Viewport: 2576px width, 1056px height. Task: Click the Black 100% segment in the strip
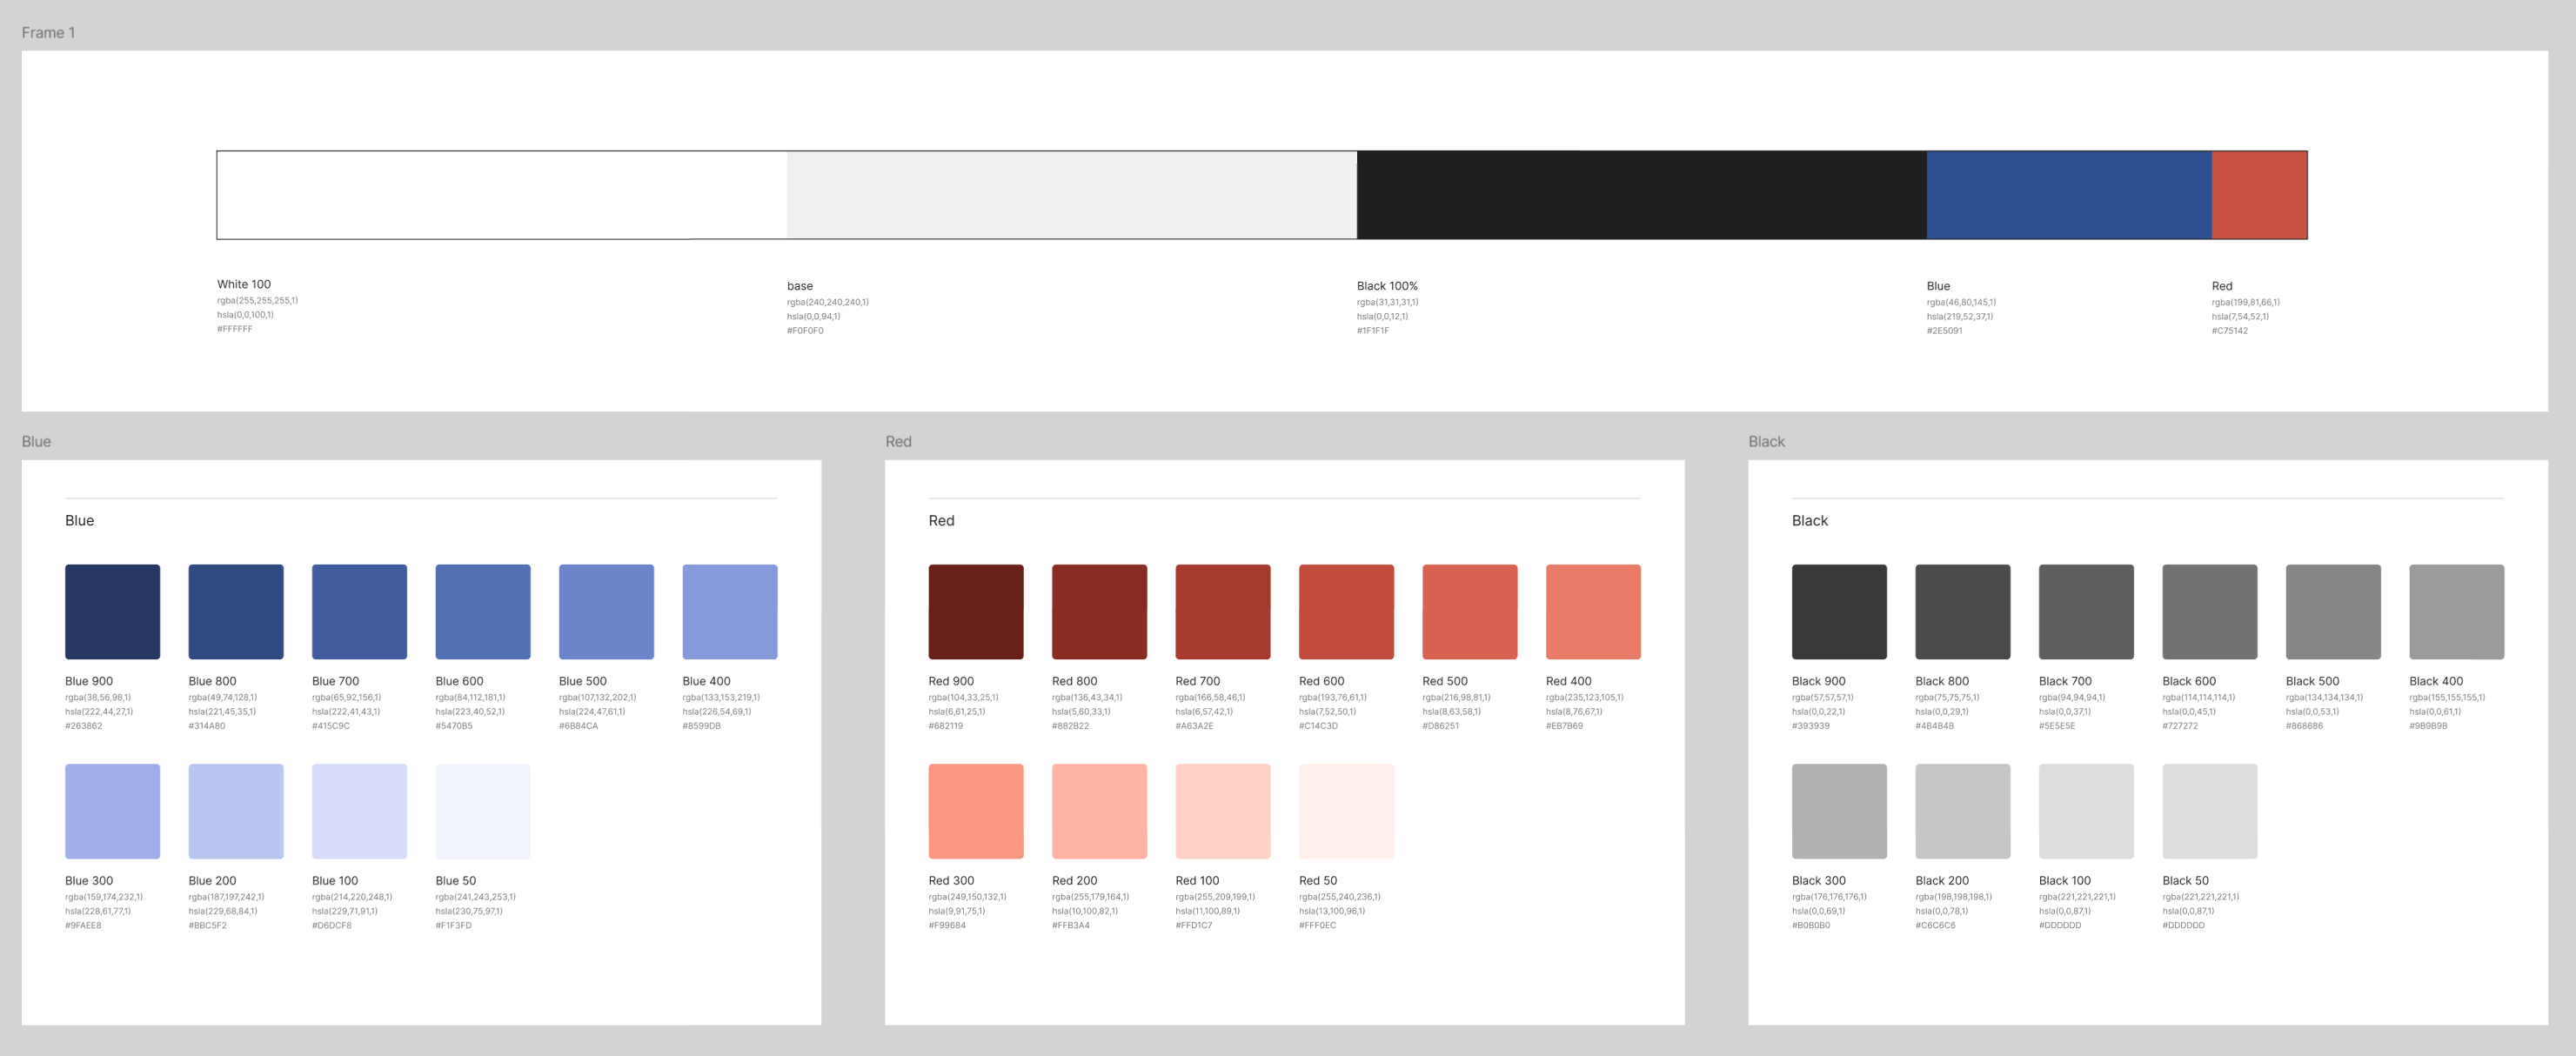[1640, 194]
